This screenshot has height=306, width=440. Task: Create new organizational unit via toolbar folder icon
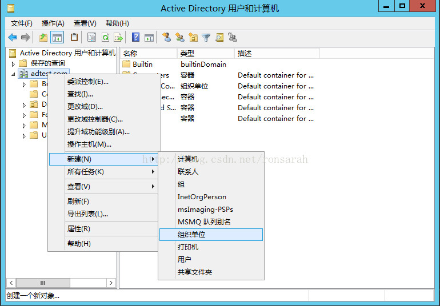click(x=193, y=37)
